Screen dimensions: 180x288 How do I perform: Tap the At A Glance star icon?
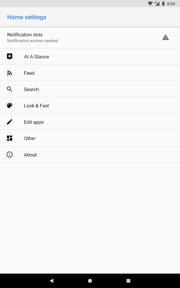10,57
